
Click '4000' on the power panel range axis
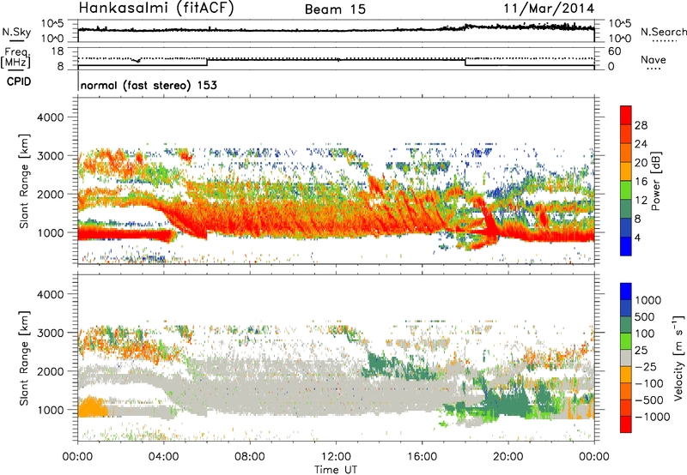click(x=50, y=117)
